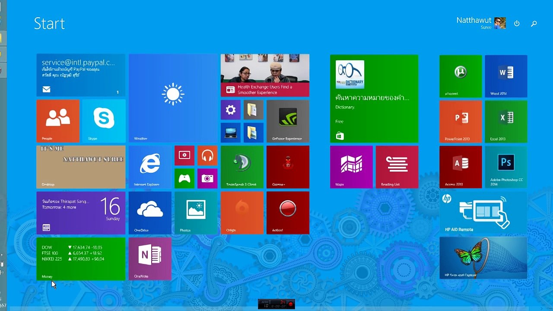Viewport: 553px width, 311px height.
Task: Launch the GeForce Experience tile
Action: click(288, 121)
